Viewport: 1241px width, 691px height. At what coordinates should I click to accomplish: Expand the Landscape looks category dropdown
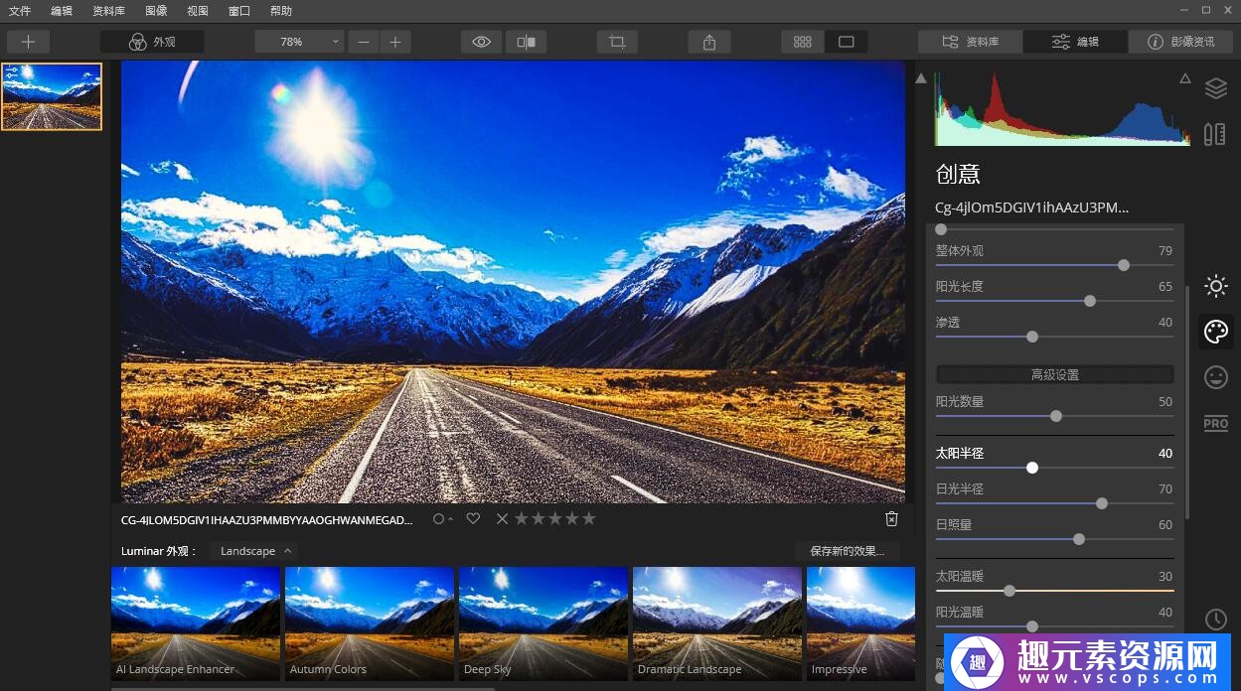[254, 551]
